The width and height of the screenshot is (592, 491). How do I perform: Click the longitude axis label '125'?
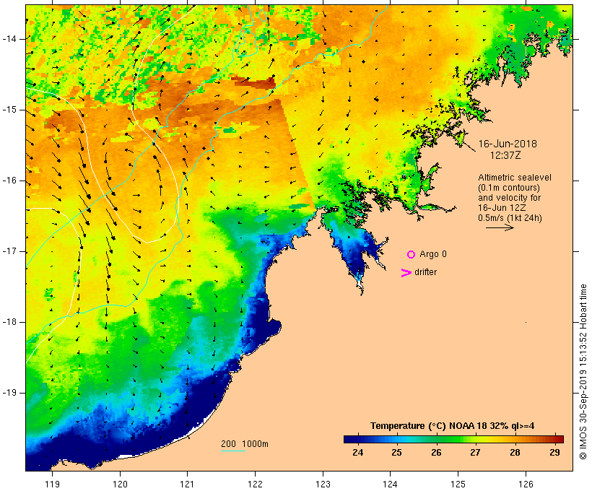coord(458,484)
